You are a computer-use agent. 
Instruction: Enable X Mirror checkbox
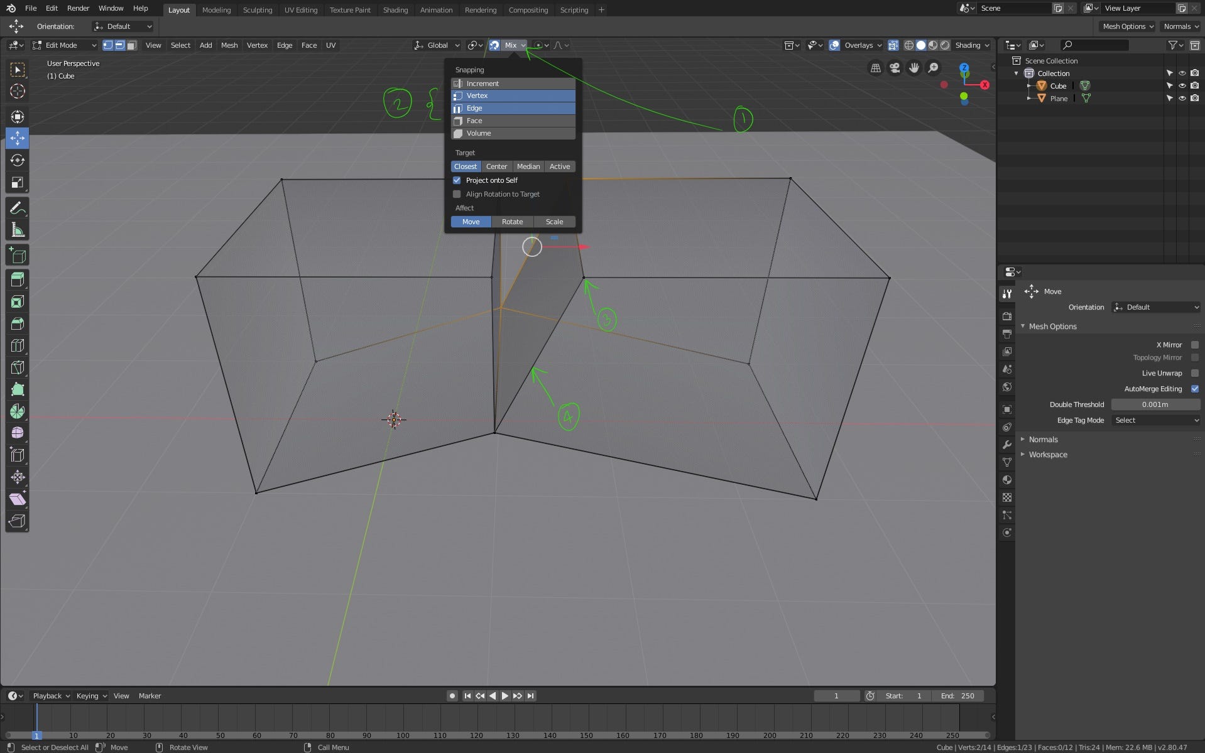click(x=1195, y=345)
